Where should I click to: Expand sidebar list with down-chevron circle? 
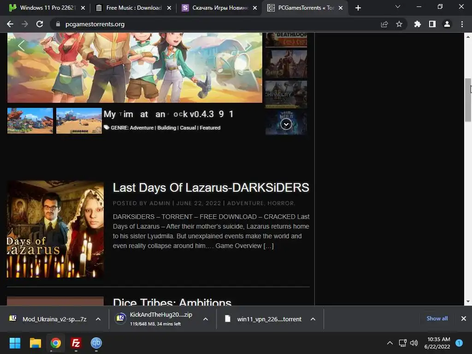(x=286, y=124)
